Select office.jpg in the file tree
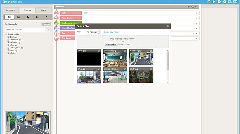The image size is (240, 134). point(12,45)
